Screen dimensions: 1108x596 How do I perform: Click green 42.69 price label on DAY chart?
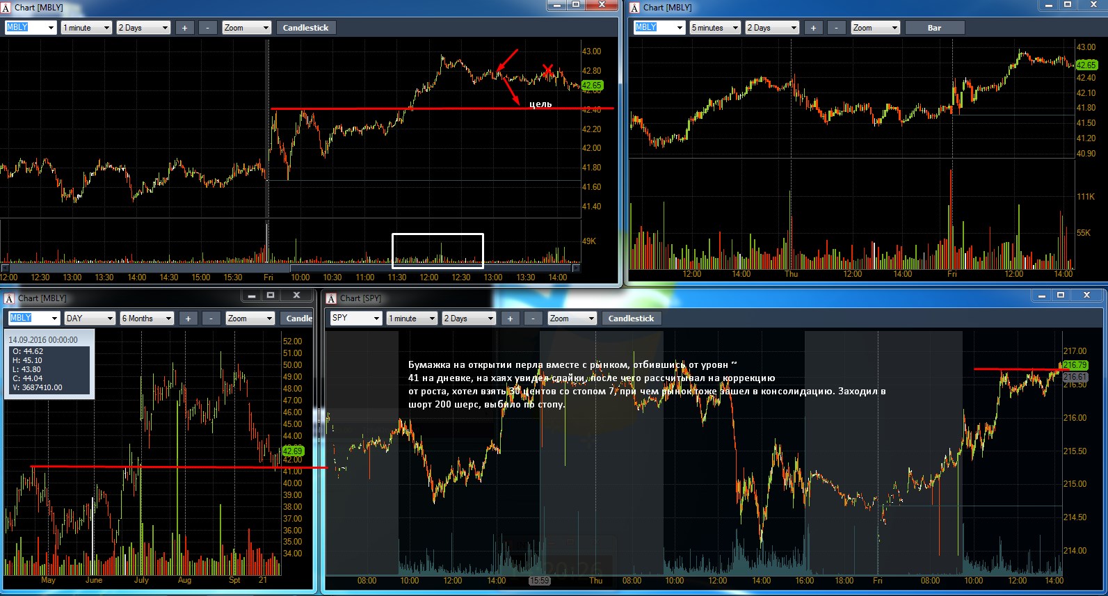293,451
